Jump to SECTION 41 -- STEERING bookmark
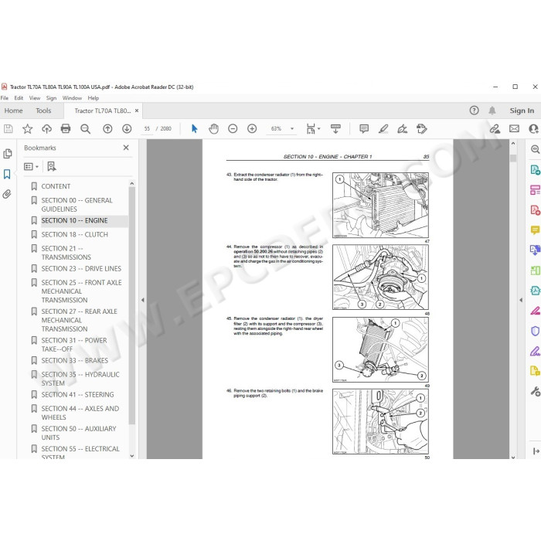 pyautogui.click(x=77, y=395)
